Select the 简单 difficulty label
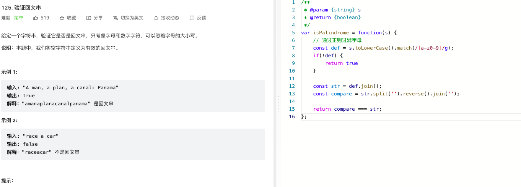The width and height of the screenshot is (521, 187). [19, 18]
